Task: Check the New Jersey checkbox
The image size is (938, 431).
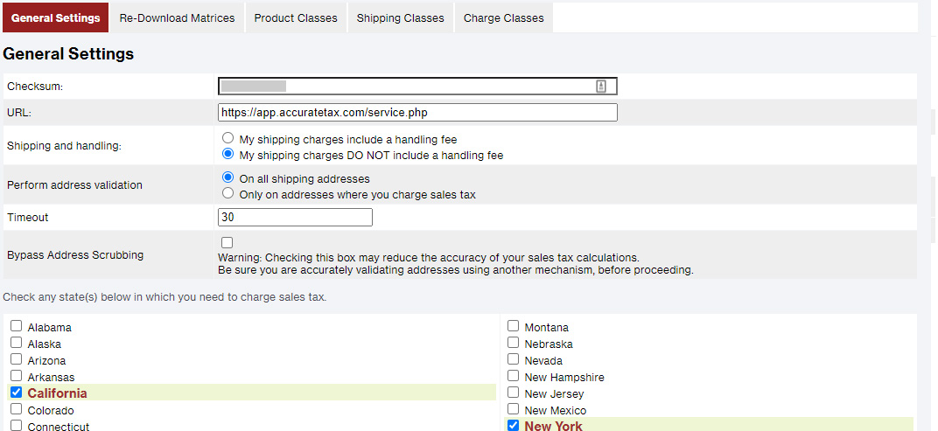Action: (x=513, y=393)
